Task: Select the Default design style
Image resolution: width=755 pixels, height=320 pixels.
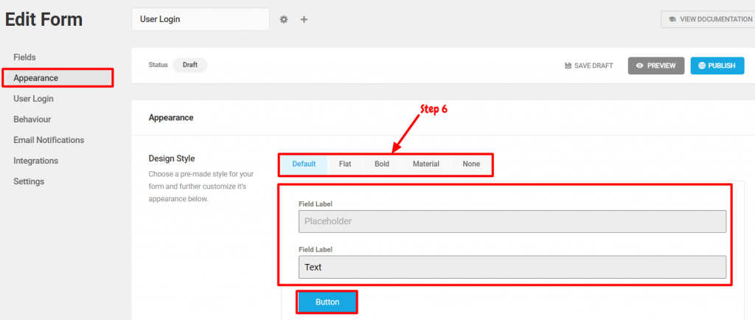Action: (304, 164)
